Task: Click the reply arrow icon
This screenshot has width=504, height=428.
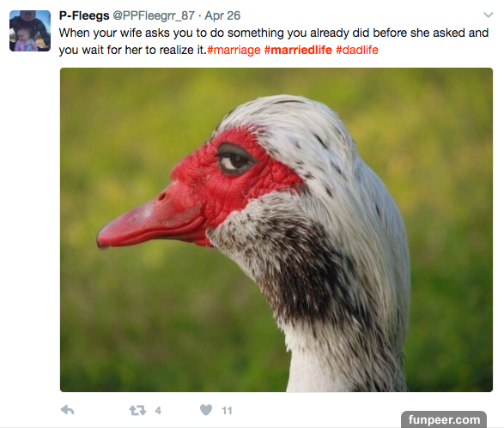Action: tap(68, 410)
